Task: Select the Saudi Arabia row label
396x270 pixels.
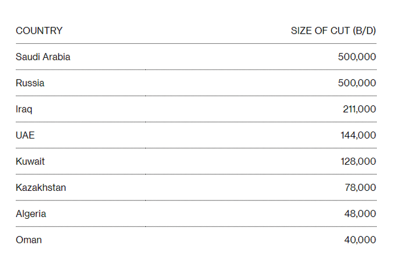Action: click(43, 57)
